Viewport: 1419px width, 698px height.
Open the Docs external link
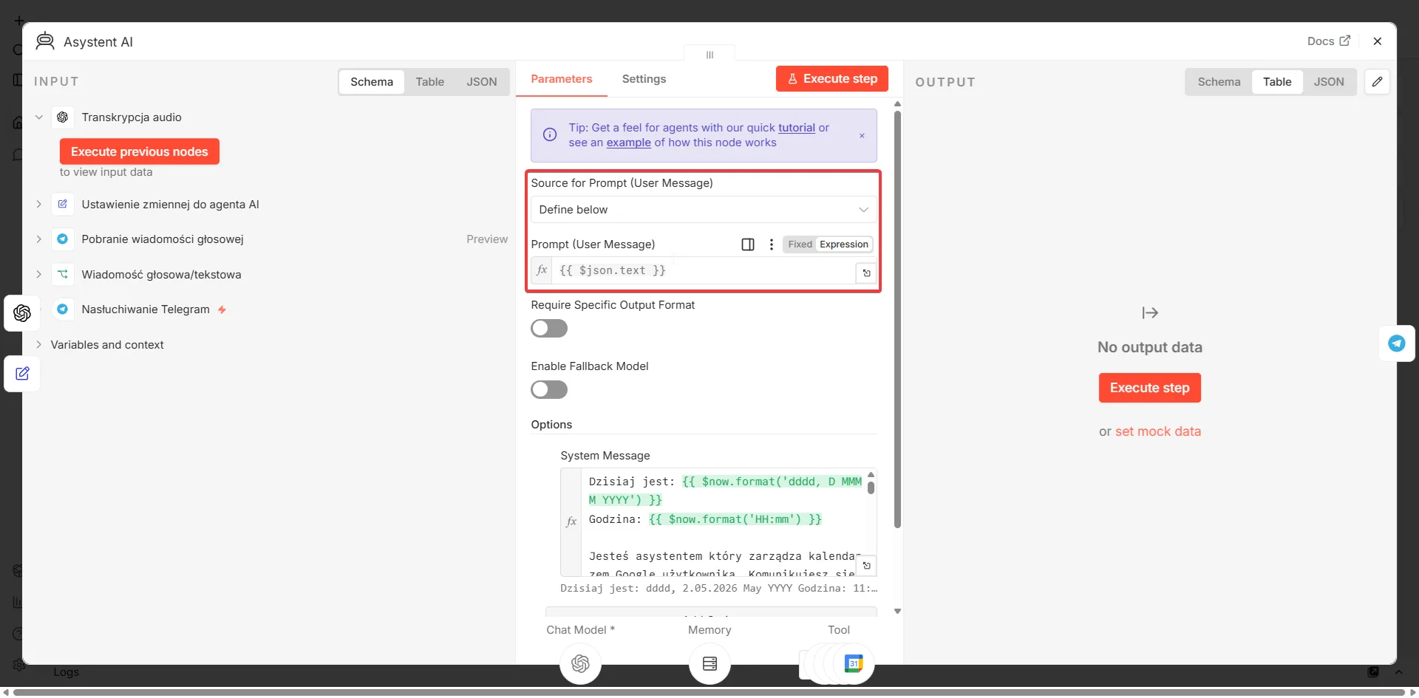click(x=1328, y=41)
